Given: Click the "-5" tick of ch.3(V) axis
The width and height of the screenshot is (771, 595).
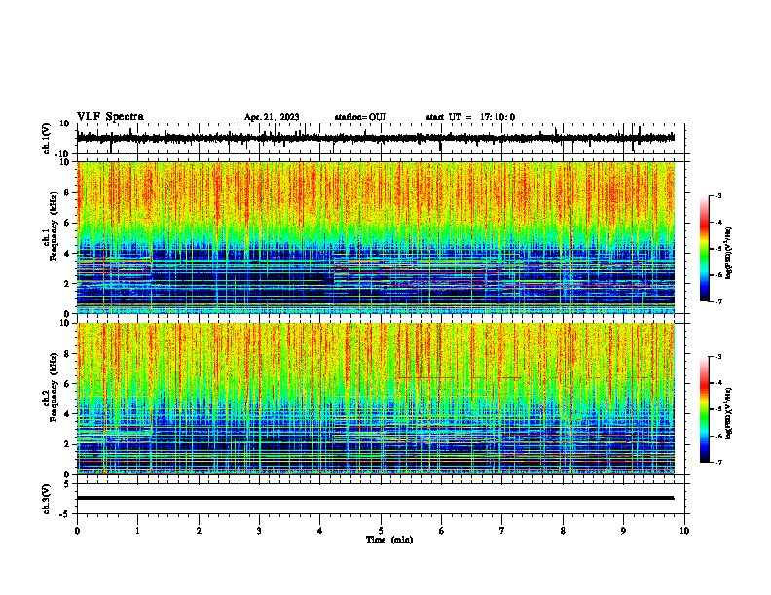Looking at the screenshot, I should coord(65,514).
